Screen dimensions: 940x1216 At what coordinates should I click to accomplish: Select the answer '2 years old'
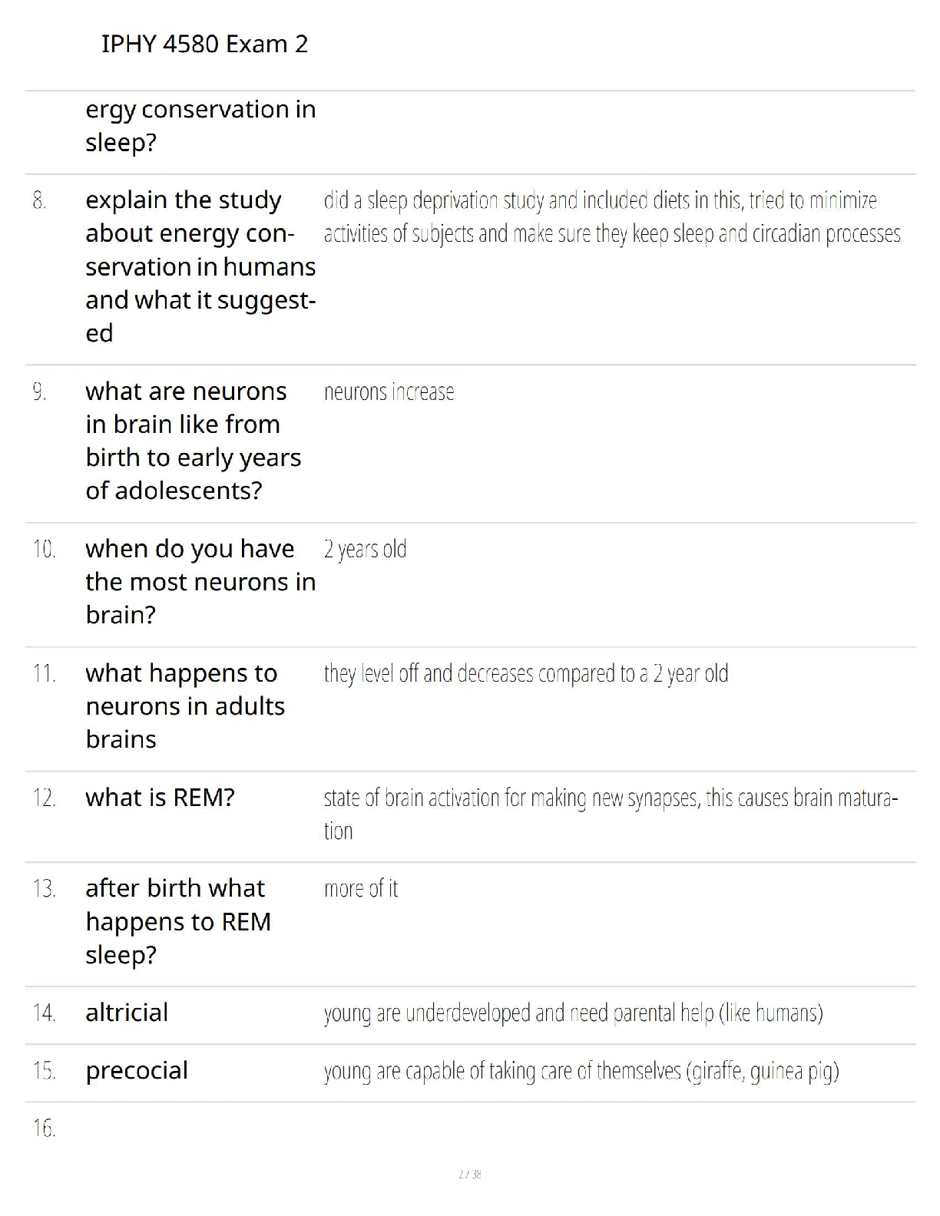365,550
